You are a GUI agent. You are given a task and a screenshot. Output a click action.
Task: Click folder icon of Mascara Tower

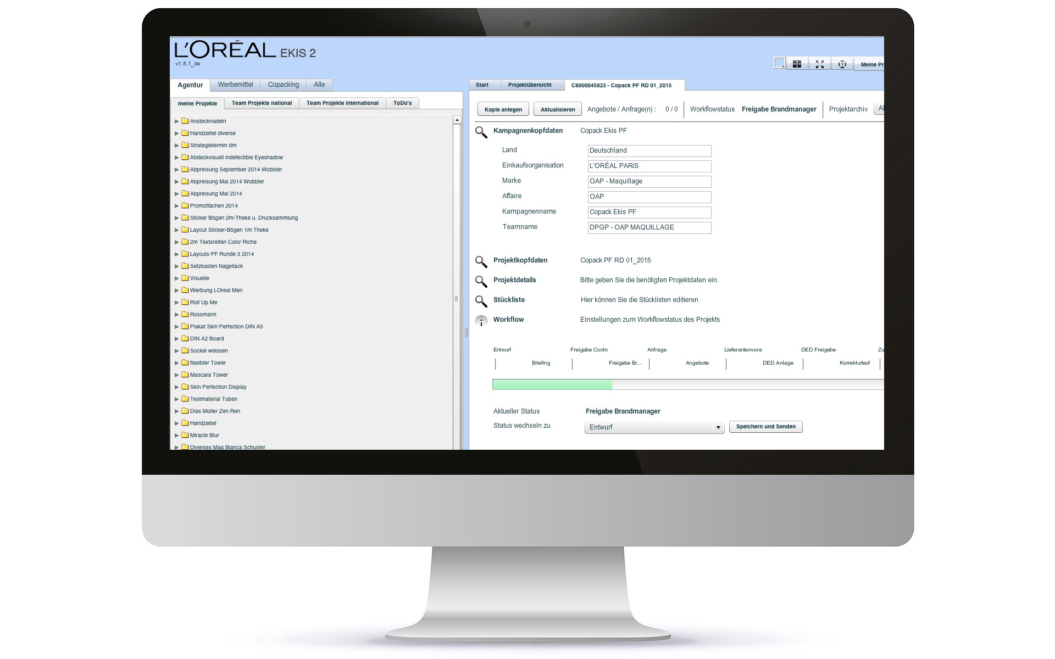pos(185,375)
